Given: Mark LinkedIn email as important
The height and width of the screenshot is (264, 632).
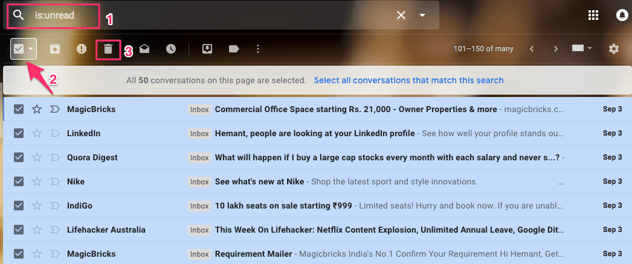Looking at the screenshot, I should (55, 133).
